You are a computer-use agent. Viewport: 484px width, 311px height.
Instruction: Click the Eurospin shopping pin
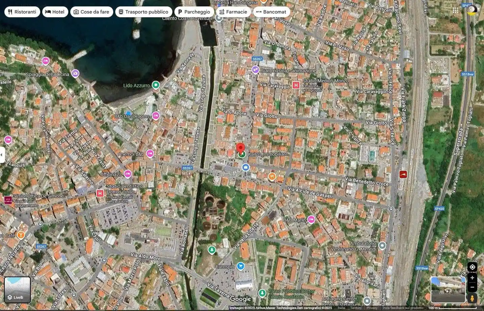[241, 265]
